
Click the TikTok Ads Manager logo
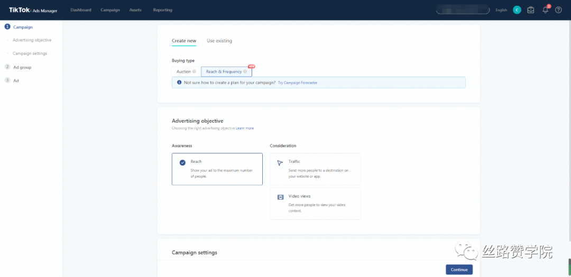[33, 10]
